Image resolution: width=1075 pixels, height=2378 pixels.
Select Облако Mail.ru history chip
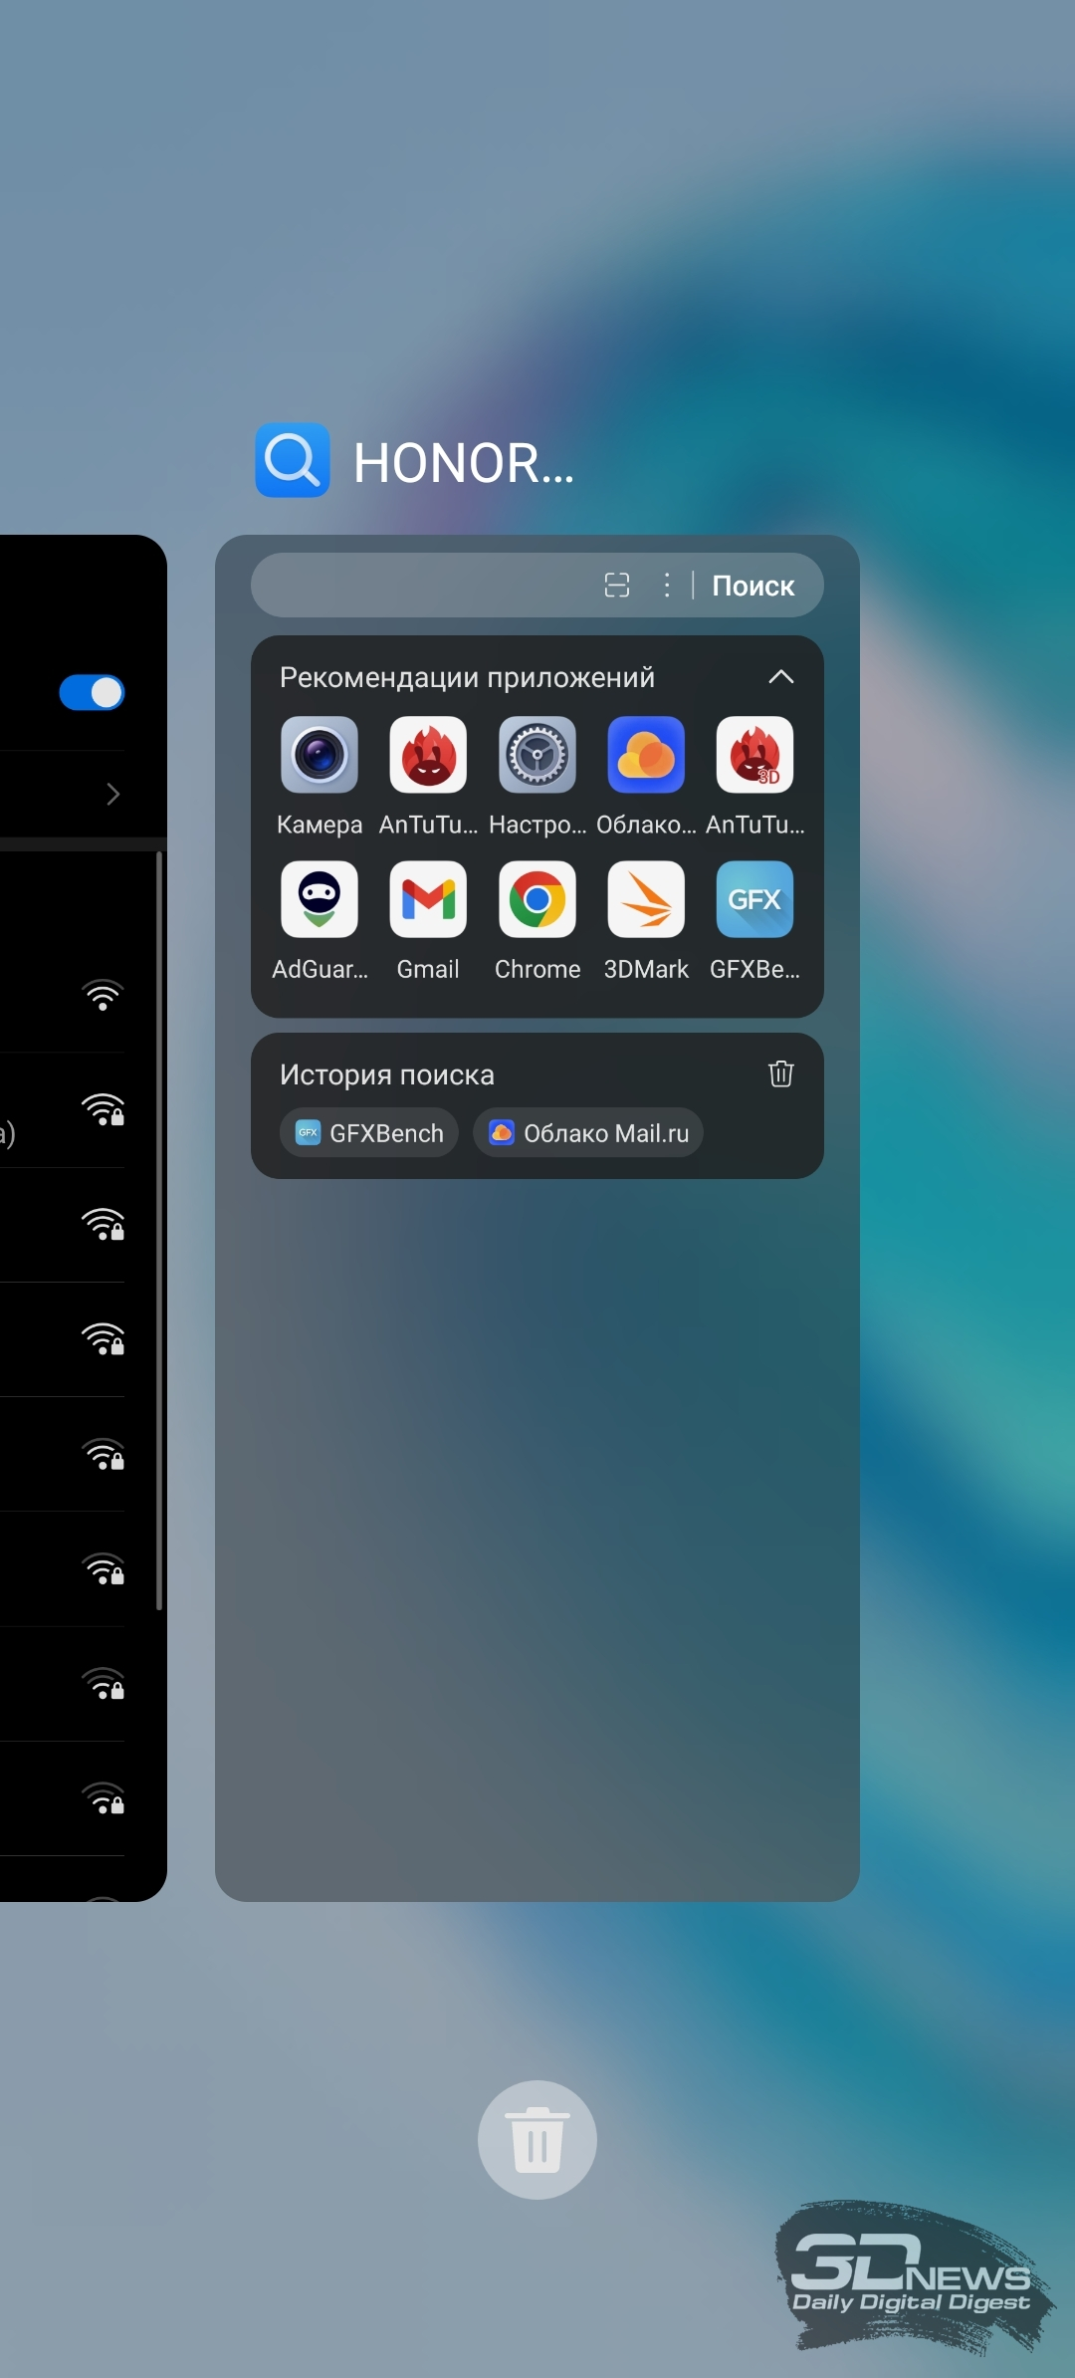tap(588, 1133)
